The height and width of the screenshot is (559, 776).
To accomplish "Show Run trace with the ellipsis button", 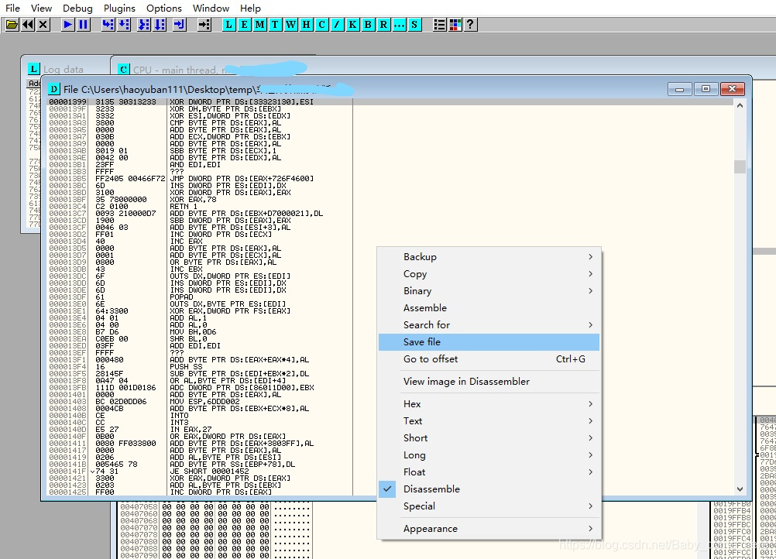I will click(400, 24).
